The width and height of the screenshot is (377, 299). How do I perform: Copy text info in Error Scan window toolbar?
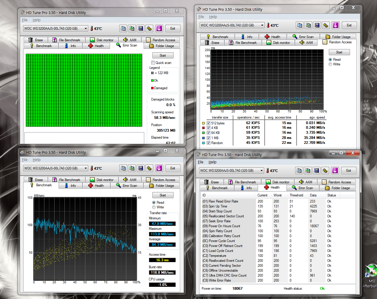123,28
